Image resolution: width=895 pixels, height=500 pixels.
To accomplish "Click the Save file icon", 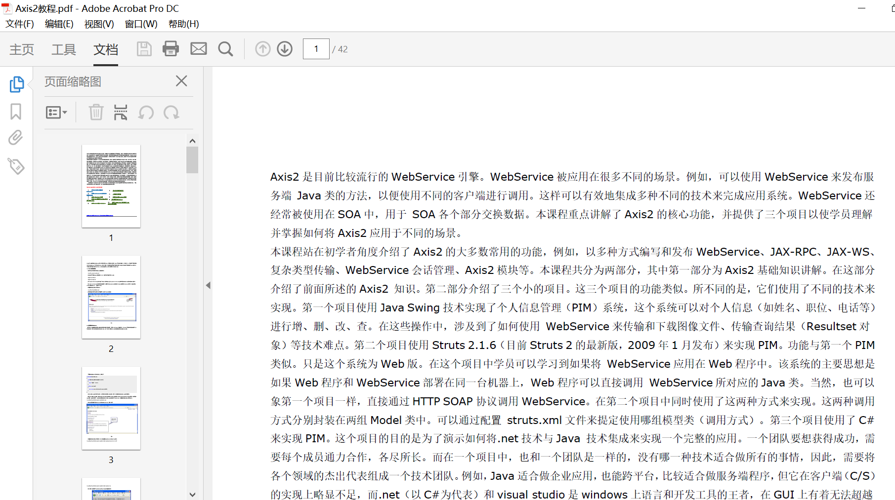I will [144, 49].
